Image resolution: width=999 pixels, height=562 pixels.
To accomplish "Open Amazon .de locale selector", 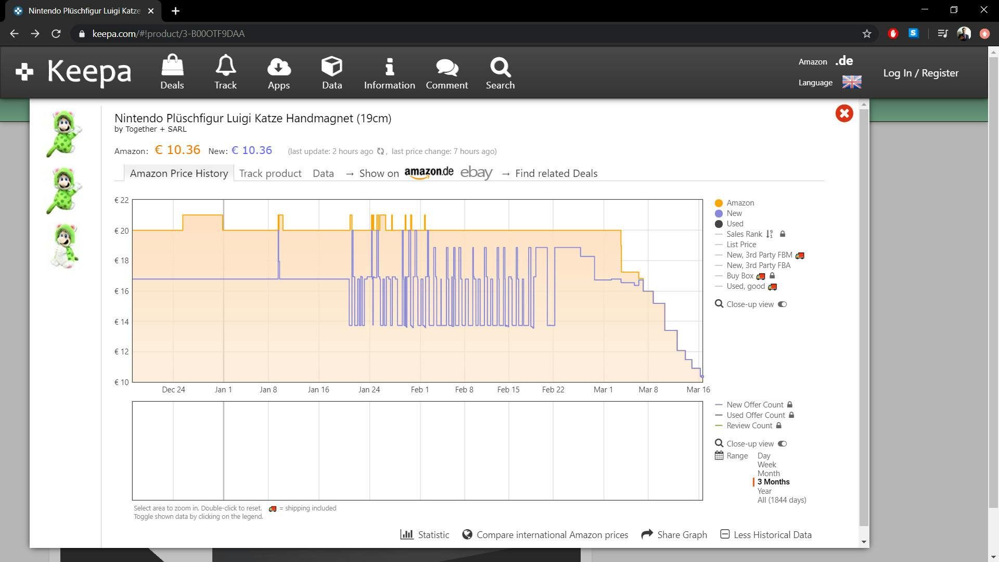I will point(843,61).
